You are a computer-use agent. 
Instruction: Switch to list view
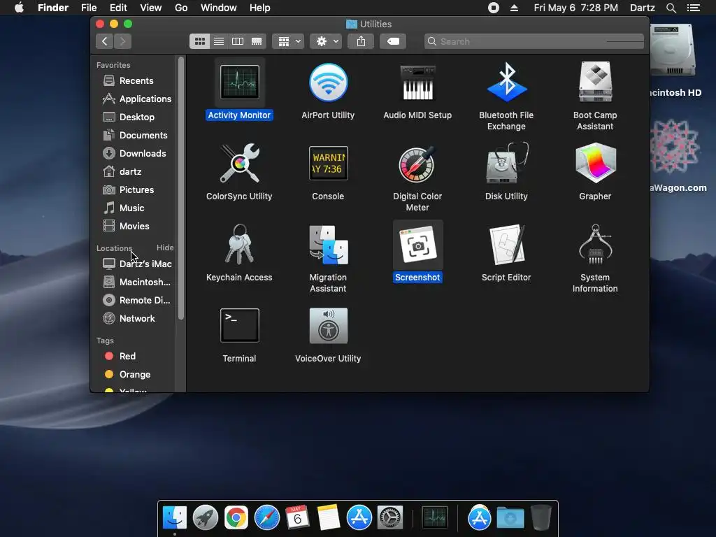[x=219, y=41]
